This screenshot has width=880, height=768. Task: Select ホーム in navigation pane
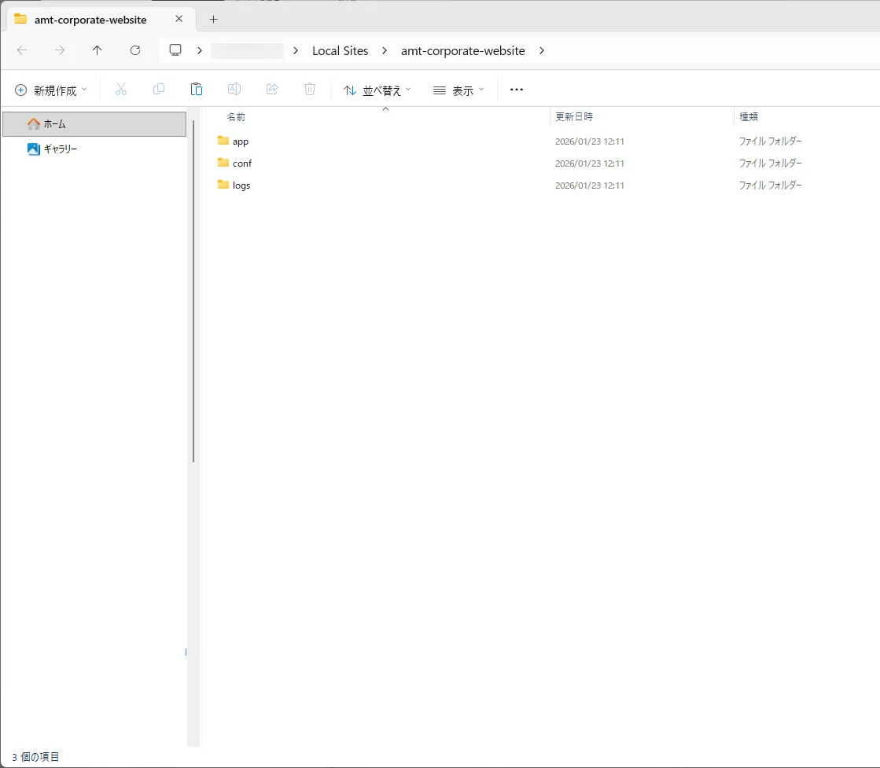[x=54, y=124]
